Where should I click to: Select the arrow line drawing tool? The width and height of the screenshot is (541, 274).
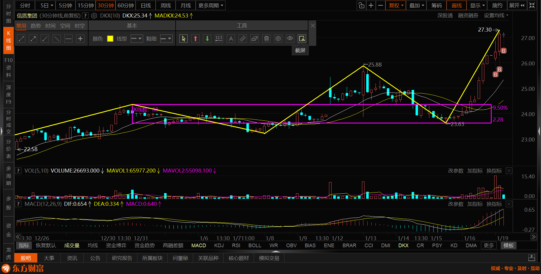[33, 39]
